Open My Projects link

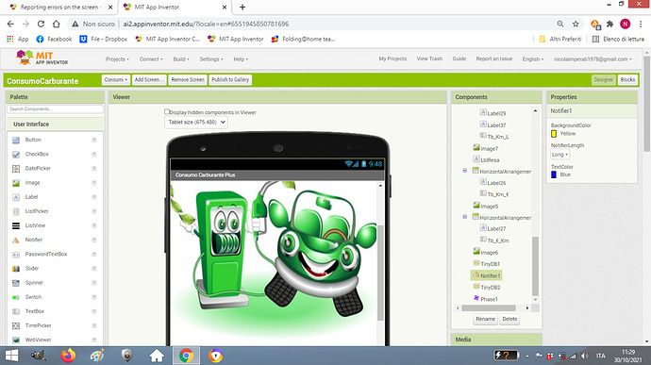coord(392,59)
